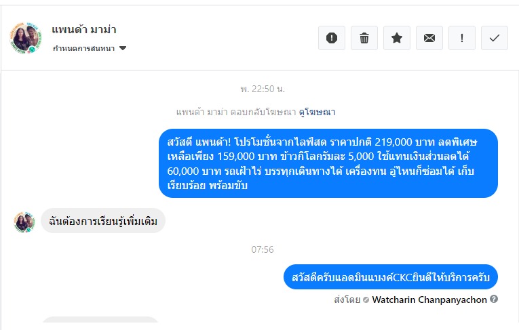The height and width of the screenshot is (330, 519).
Task: Select the สวัสดีครับแอดมินแบงค์CKC message bubble
Action: (391, 276)
